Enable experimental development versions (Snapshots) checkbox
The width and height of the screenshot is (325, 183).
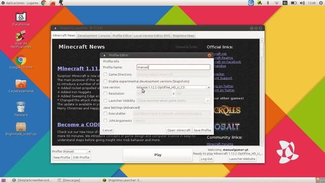[x=105, y=81]
